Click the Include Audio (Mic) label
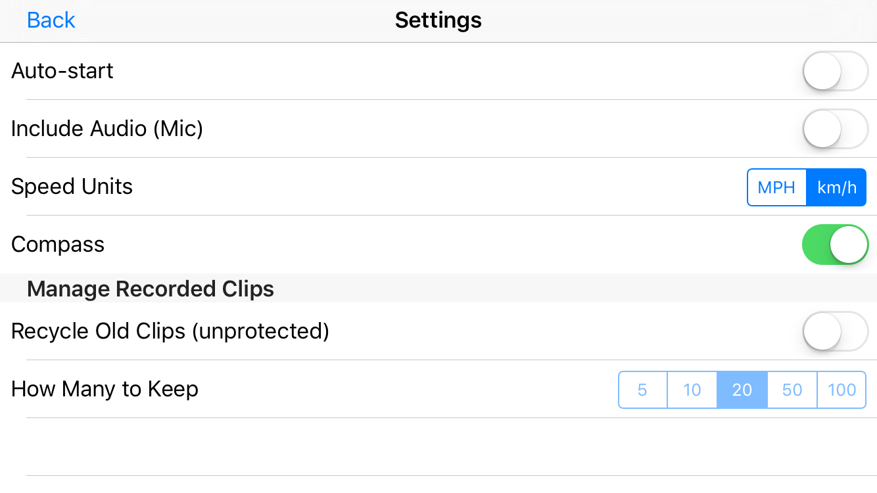This screenshot has height=493, width=877. tap(107, 129)
